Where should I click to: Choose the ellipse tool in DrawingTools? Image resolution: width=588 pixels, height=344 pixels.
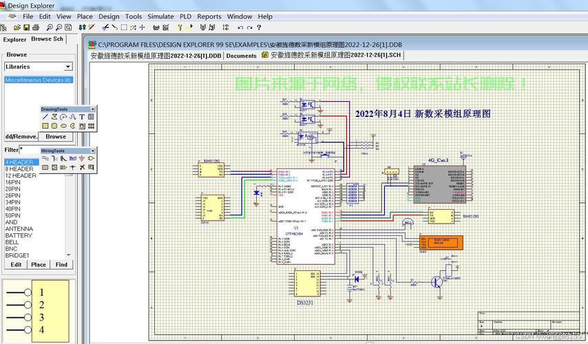pos(63,126)
